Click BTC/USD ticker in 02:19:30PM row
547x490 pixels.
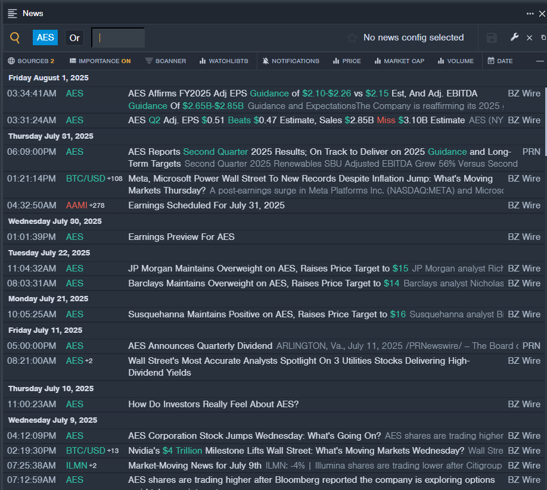tap(85, 451)
